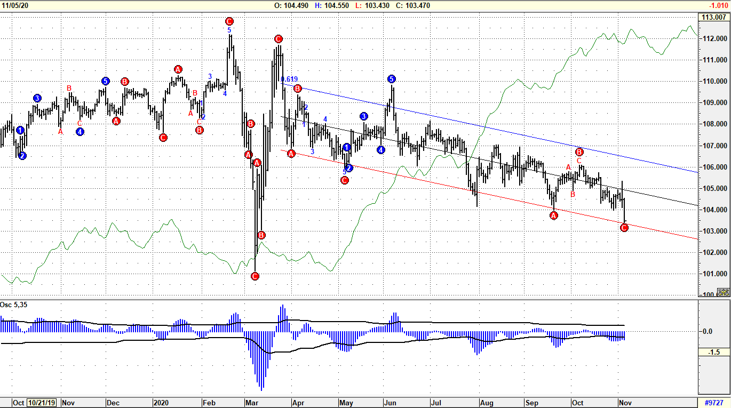Click the #9727 symbol label
Screen dimensions: 731x408
click(714, 403)
